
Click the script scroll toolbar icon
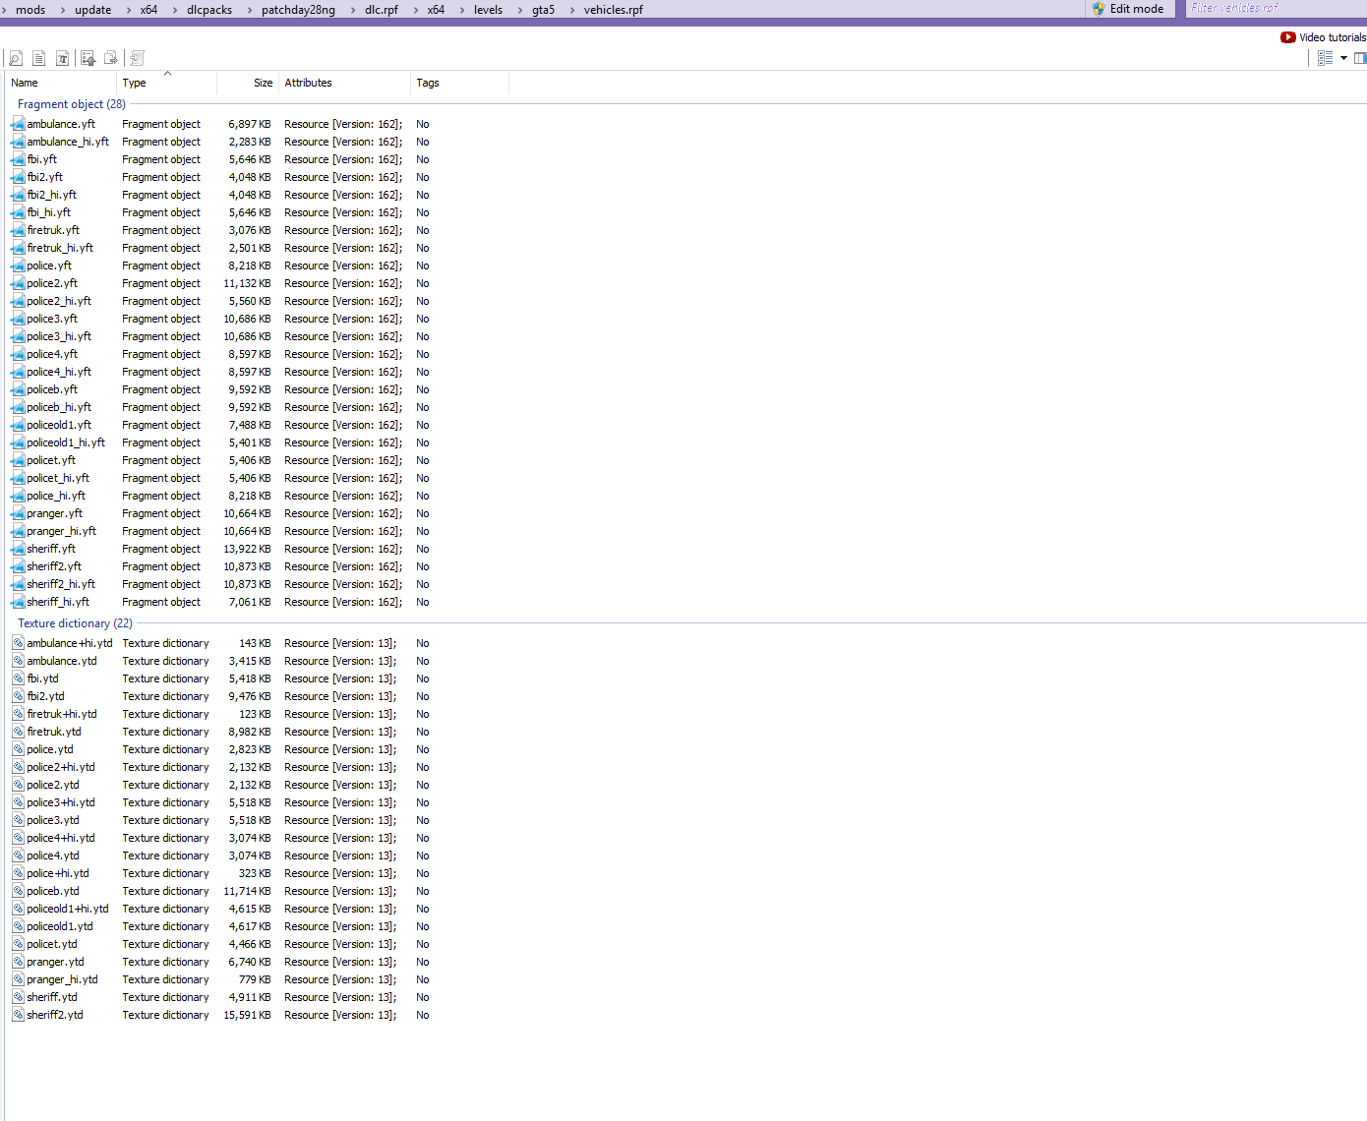tap(138, 59)
